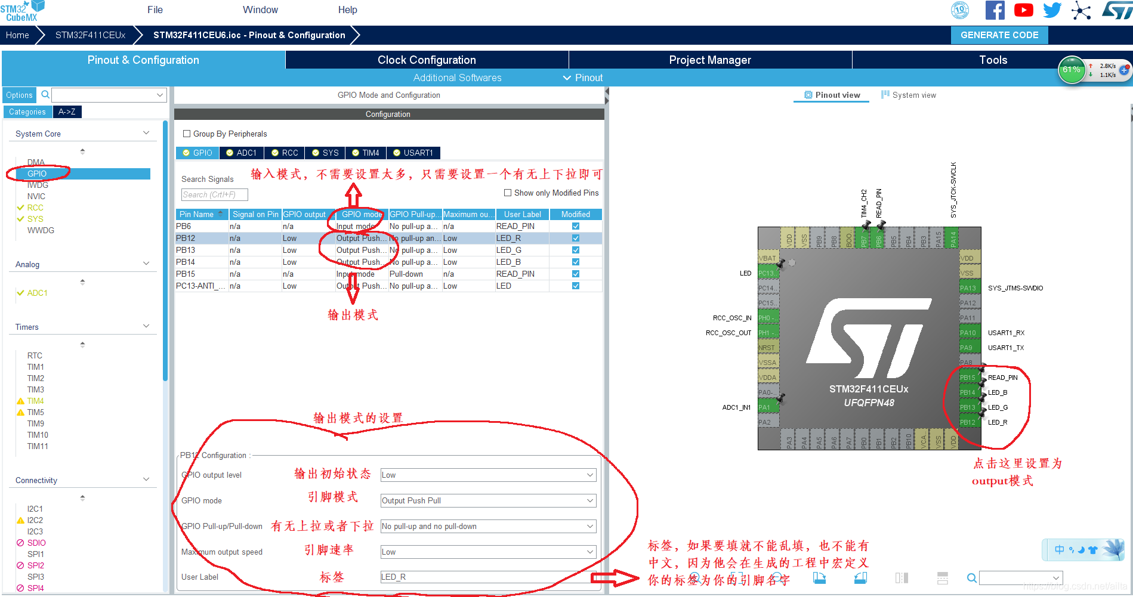Rotate the chip view clockwise

pos(820,577)
